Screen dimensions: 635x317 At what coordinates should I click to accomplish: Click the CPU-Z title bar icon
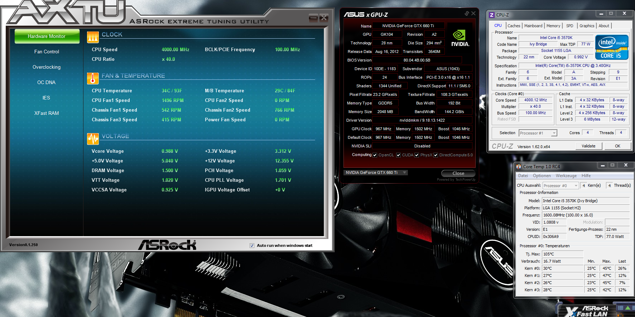click(x=492, y=15)
